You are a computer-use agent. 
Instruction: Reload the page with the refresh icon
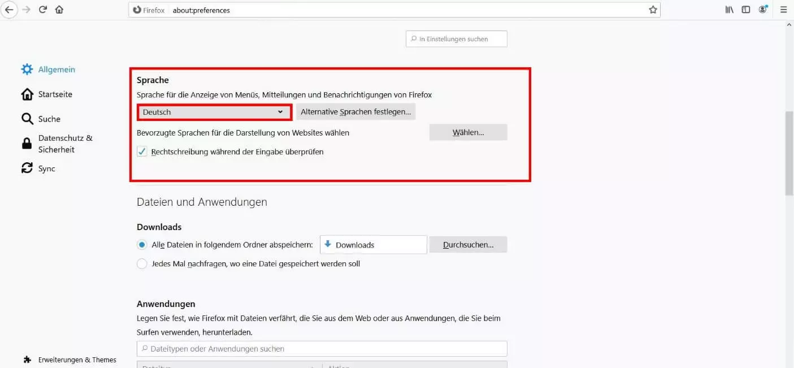(x=43, y=10)
